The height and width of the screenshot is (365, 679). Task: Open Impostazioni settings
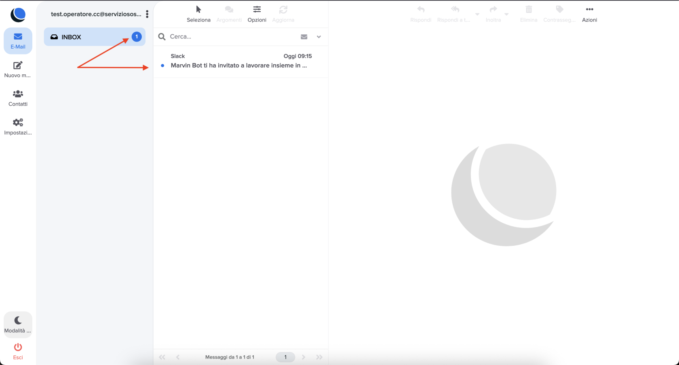(x=18, y=127)
